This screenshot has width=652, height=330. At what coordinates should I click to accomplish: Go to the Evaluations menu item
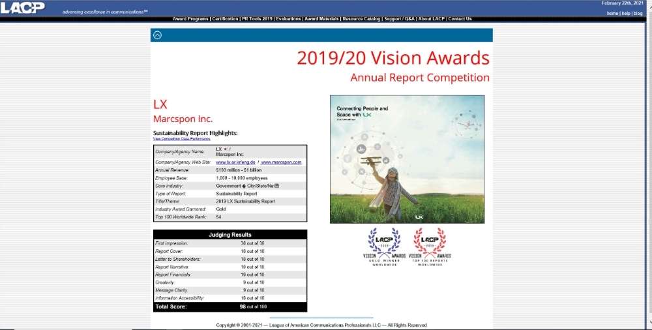[288, 19]
